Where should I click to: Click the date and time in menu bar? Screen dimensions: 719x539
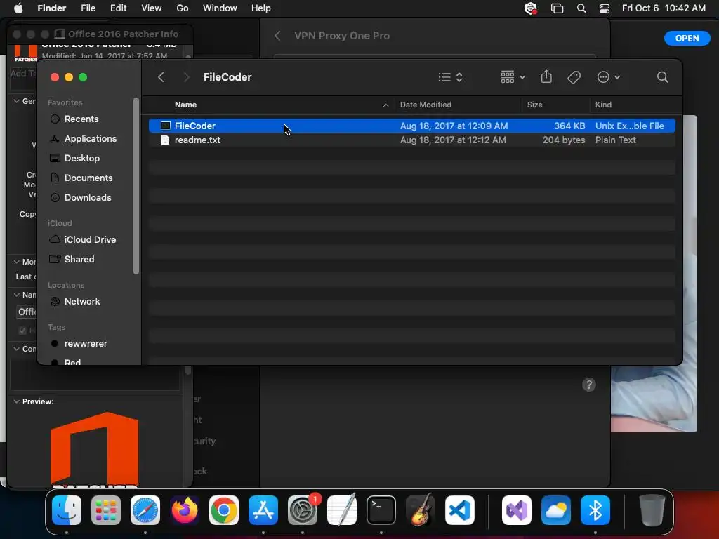(664, 8)
